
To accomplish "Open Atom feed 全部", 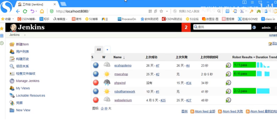I will pos(205,112).
